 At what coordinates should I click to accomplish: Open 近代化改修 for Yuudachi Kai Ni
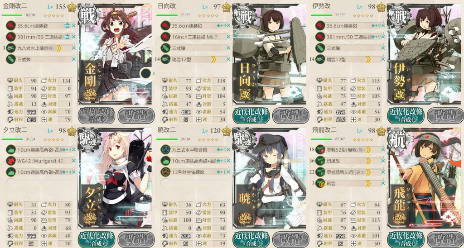pyautogui.click(x=96, y=239)
